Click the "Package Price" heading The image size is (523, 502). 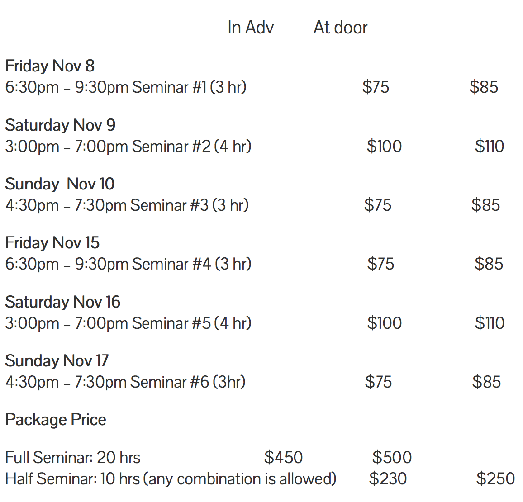(x=56, y=420)
